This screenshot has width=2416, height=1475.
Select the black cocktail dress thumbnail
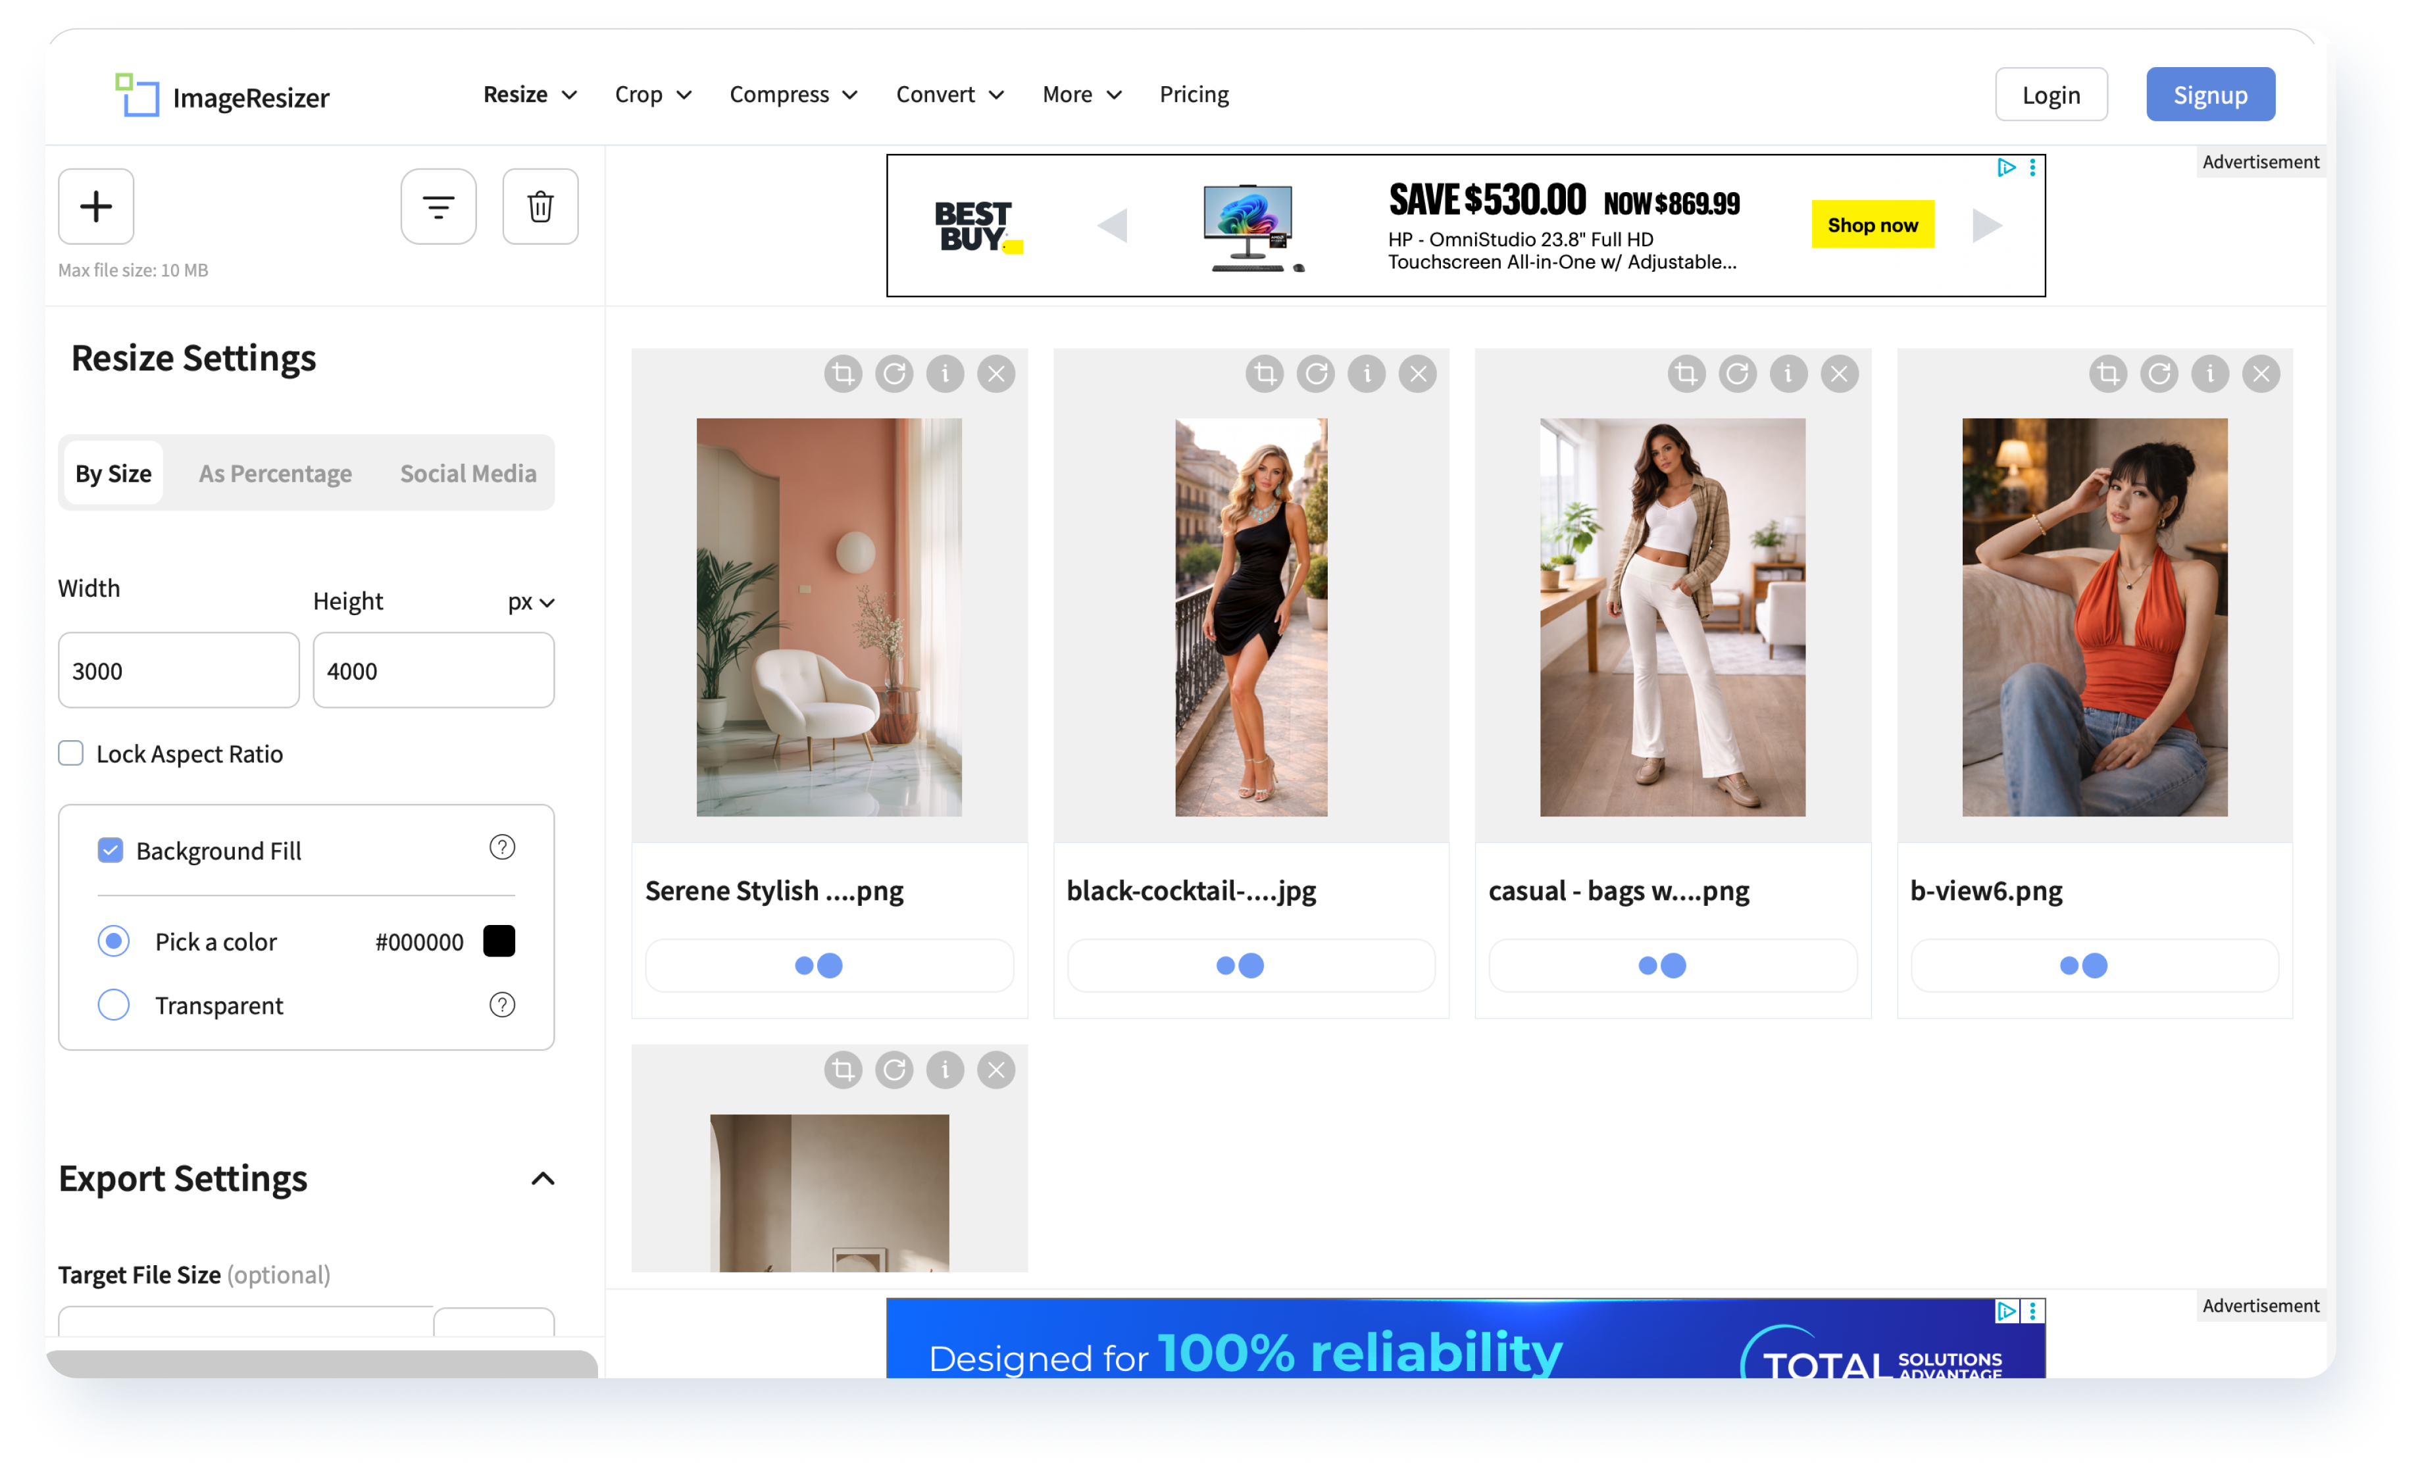point(1251,617)
